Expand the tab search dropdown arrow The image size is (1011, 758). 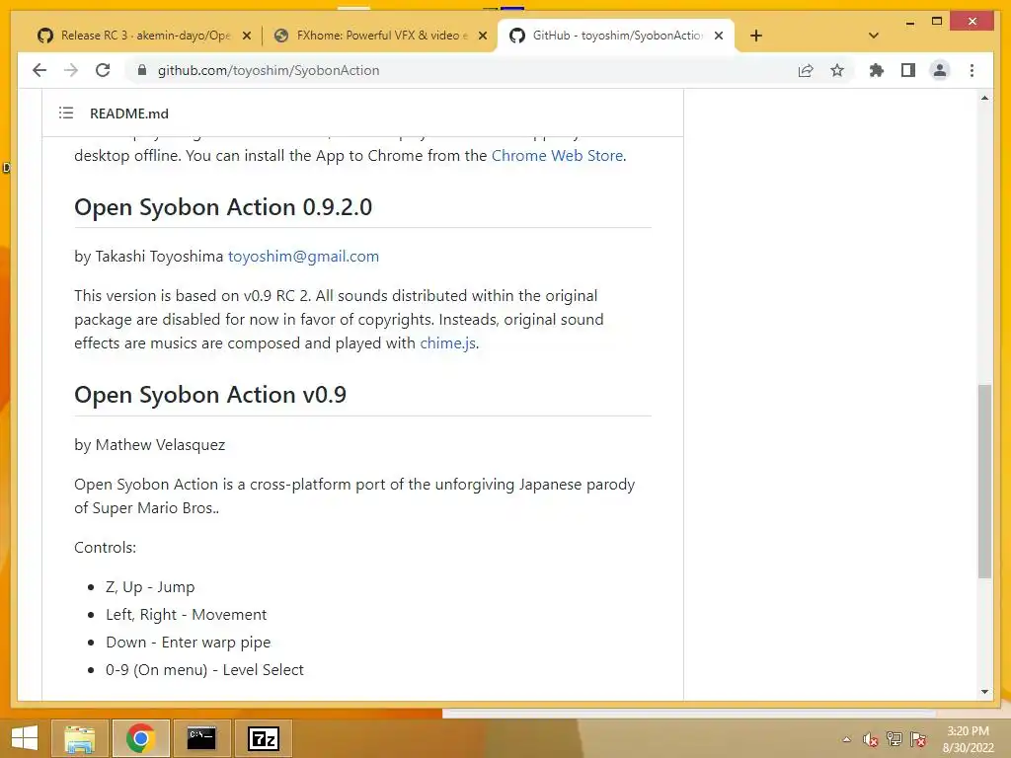pos(874,36)
